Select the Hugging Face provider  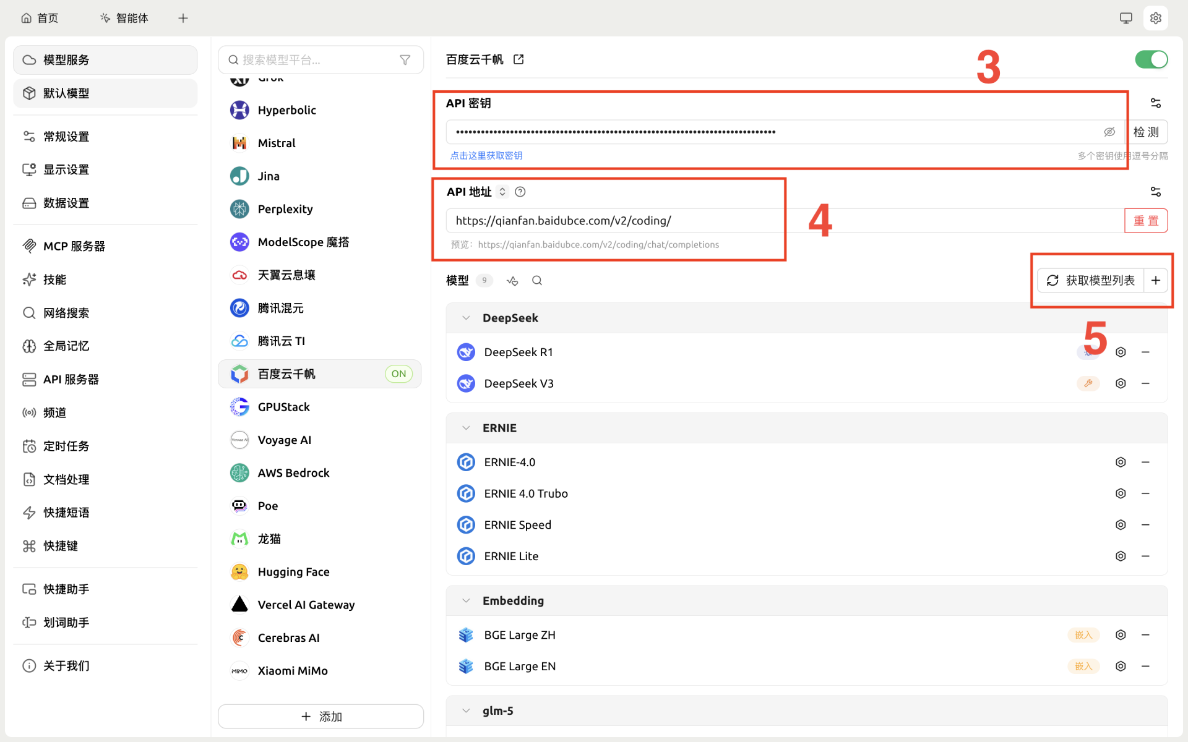point(320,572)
